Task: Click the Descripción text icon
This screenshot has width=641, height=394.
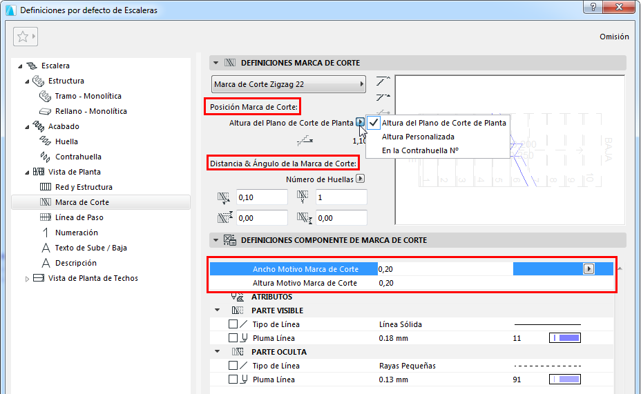Action: coord(46,263)
